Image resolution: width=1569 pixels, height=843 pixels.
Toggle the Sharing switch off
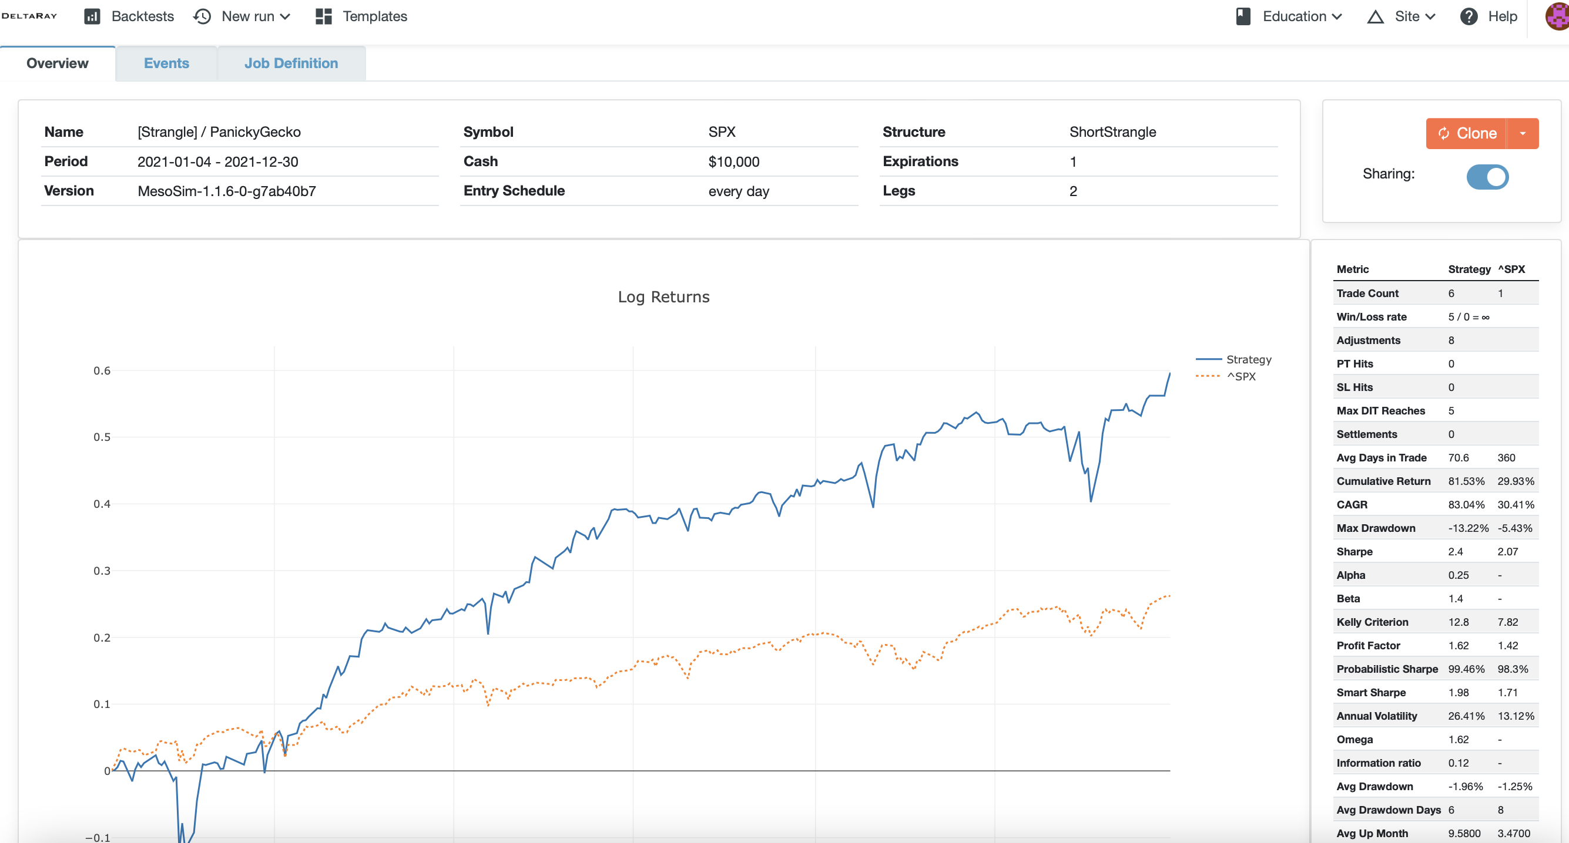[x=1487, y=177]
